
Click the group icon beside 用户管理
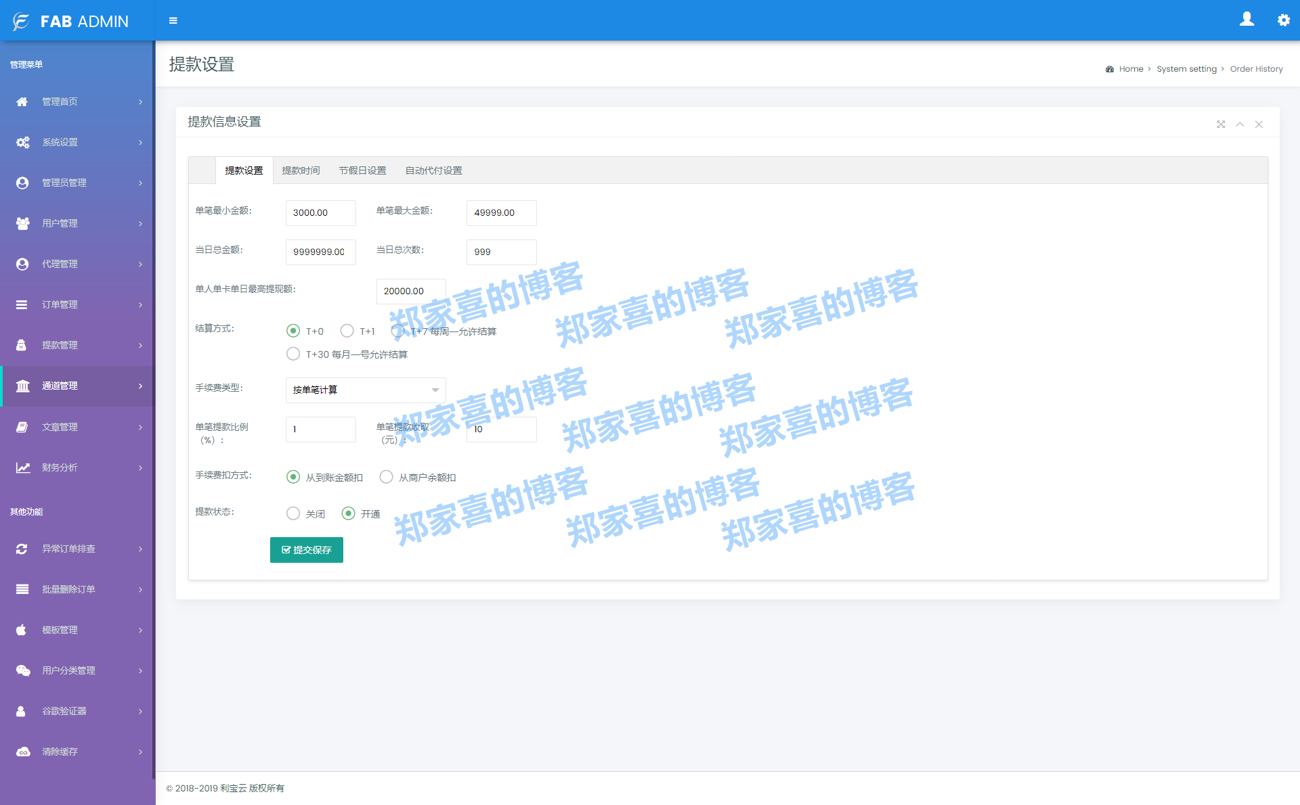click(22, 223)
